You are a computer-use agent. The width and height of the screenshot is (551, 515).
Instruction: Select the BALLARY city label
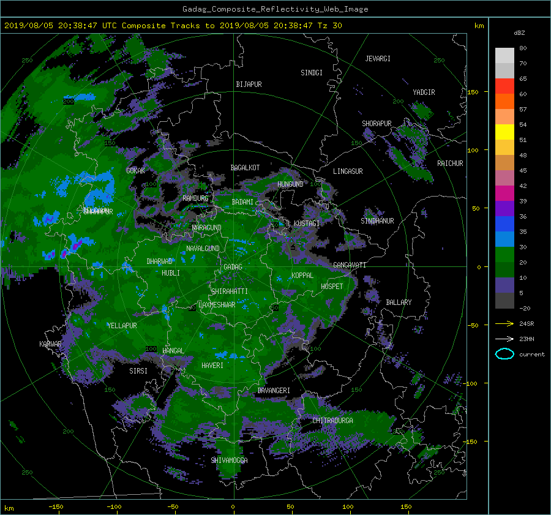399,303
